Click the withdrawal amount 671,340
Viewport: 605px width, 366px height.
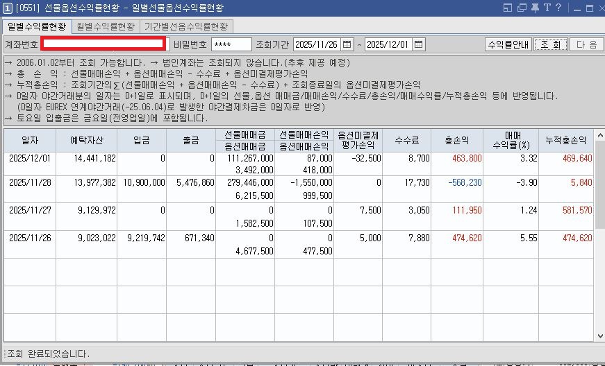[x=199, y=238]
